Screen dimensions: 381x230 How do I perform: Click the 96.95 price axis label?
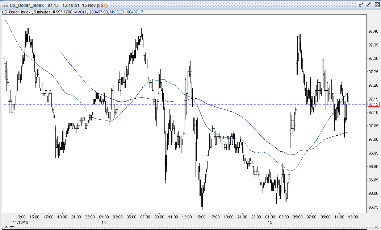click(x=373, y=153)
